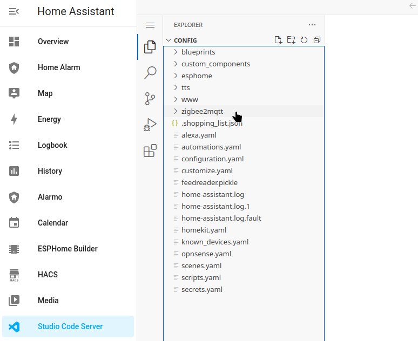Go to the HACS menu item
The height and width of the screenshot is (341, 418).
(x=68, y=275)
